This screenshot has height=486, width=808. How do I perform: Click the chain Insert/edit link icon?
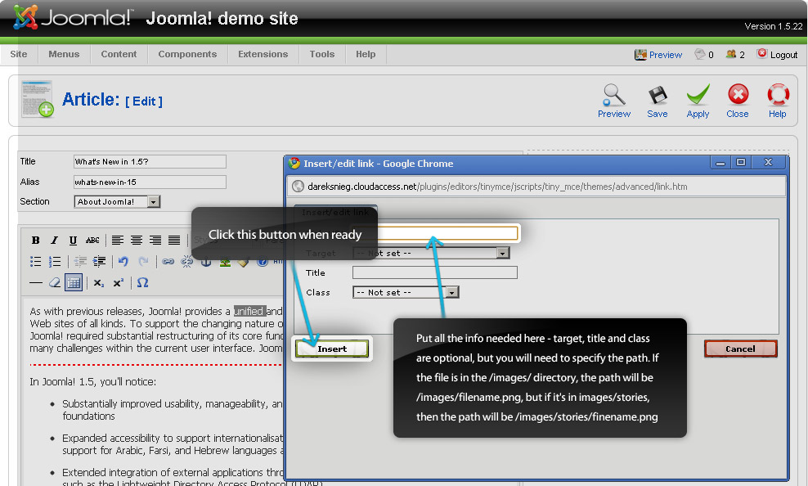click(x=168, y=262)
